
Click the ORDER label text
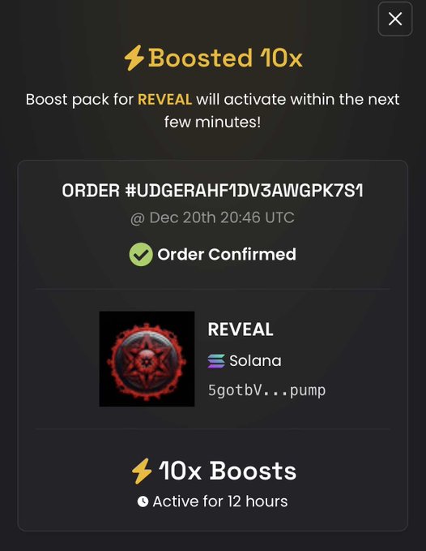[91, 191]
